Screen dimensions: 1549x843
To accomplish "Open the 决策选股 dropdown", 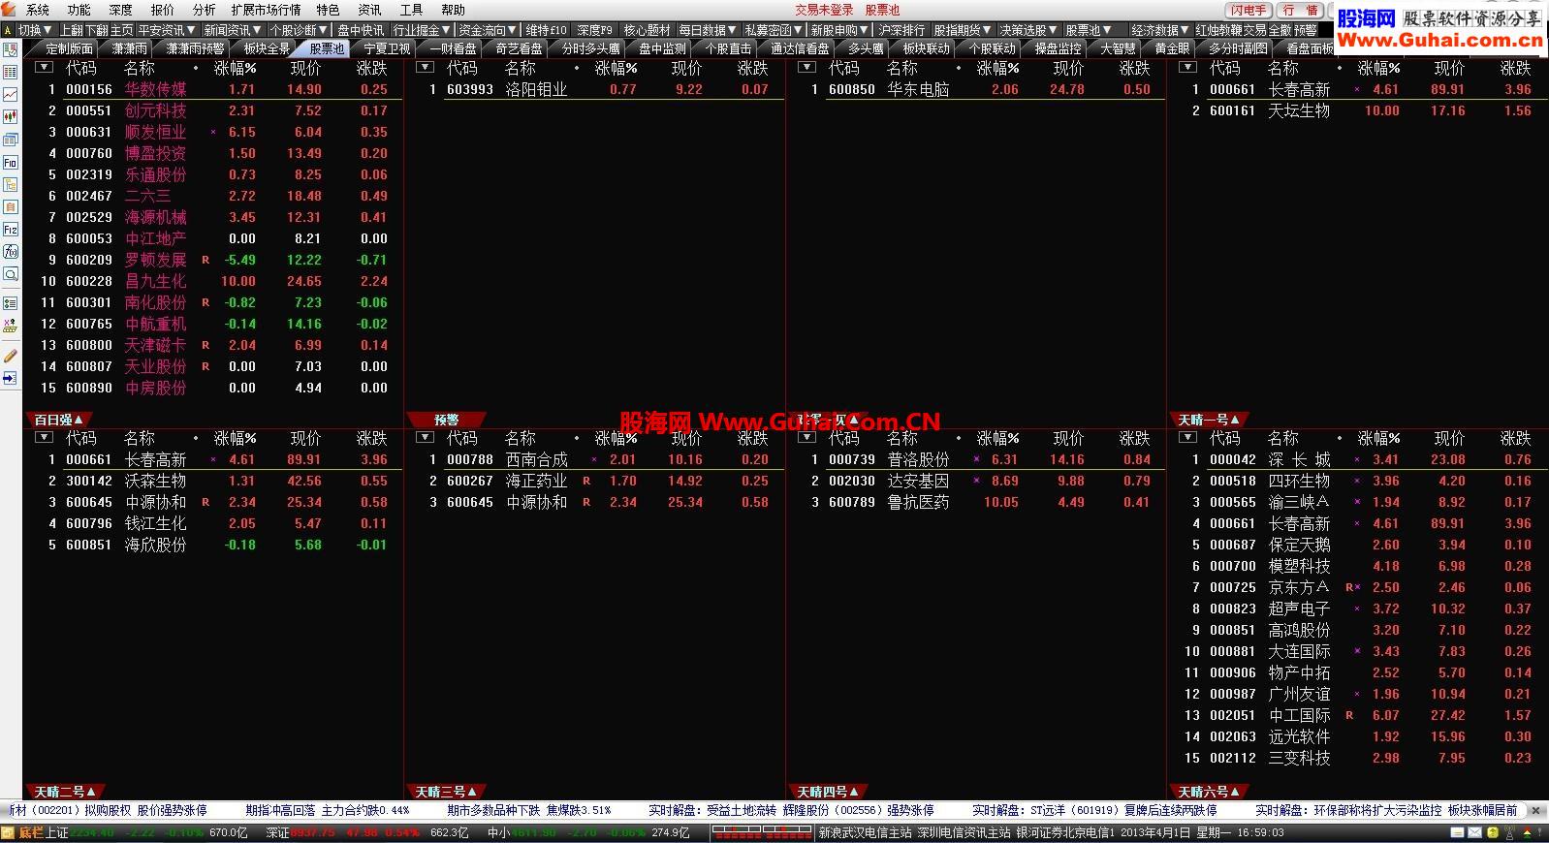I will click(1029, 30).
